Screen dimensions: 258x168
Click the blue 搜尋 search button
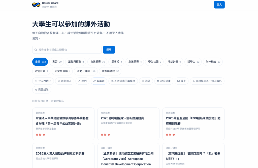coord(109,50)
